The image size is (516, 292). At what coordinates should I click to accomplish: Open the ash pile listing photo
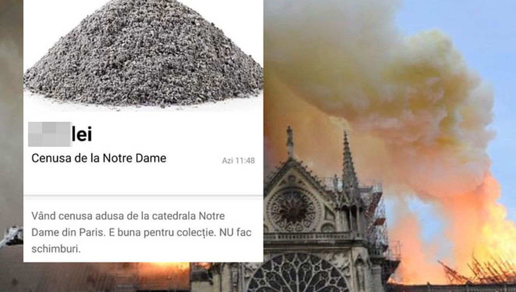[143, 53]
